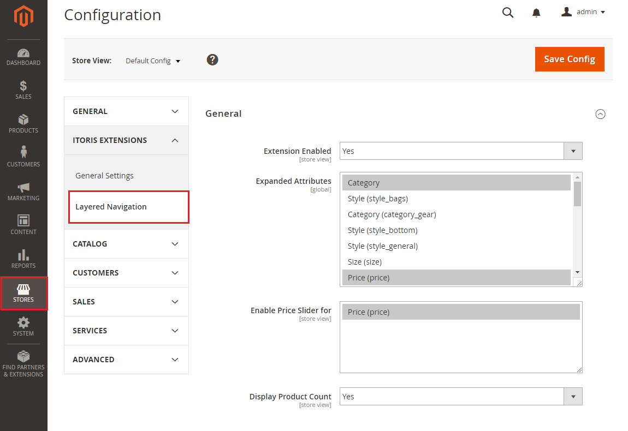Open the admin search magnifier

507,11
